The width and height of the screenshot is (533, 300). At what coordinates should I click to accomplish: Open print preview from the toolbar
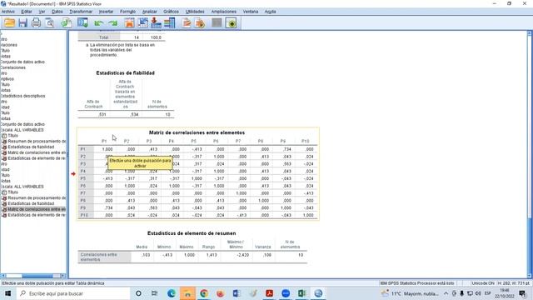point(50,22)
